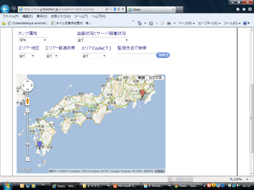
Task: Click the feeds icon in the command bar
Action: click(x=151, y=23)
